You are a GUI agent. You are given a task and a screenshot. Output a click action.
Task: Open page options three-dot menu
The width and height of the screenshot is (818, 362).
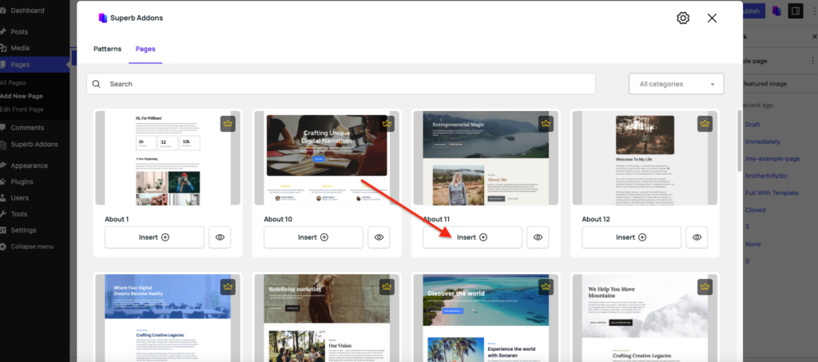(812, 61)
